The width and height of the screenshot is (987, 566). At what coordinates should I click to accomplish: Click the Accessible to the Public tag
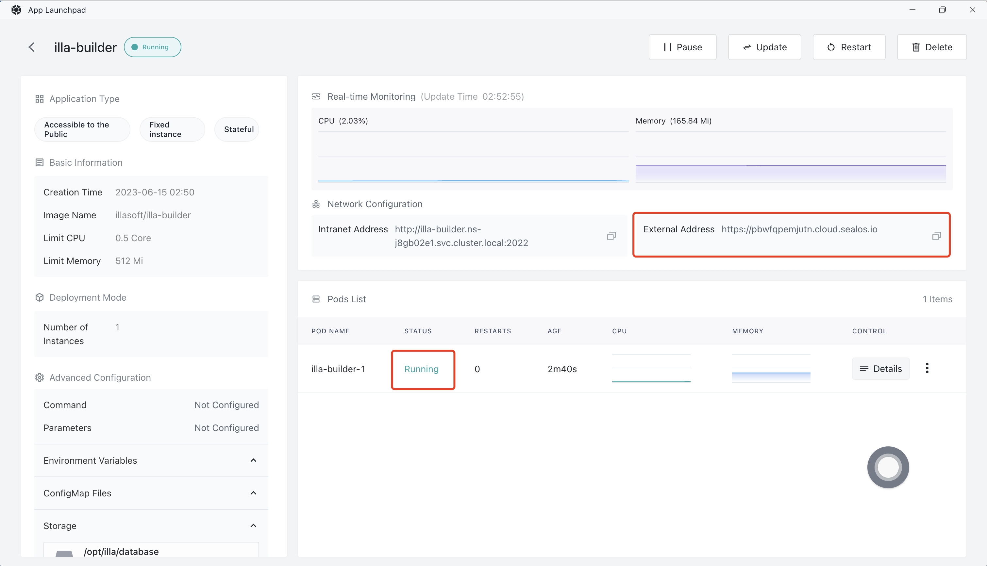[x=82, y=129]
